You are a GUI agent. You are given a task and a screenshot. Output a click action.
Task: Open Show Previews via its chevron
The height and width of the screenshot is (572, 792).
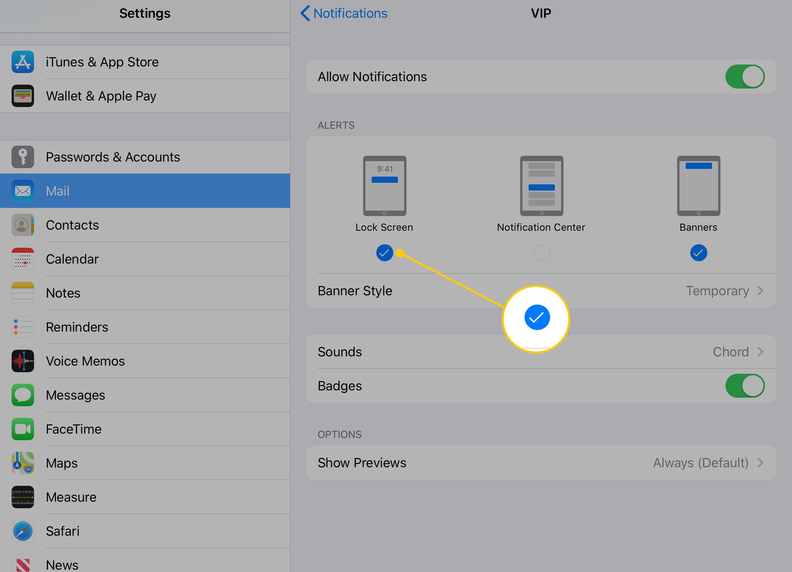click(761, 463)
